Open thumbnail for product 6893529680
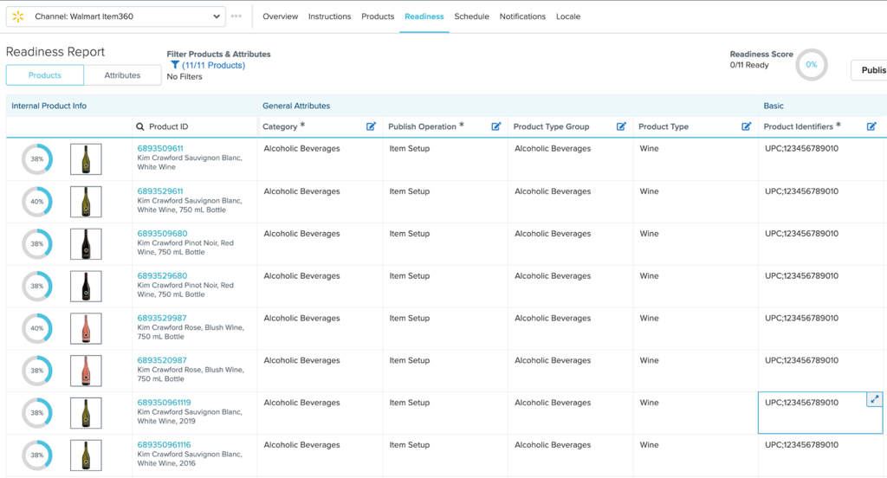 coord(86,287)
